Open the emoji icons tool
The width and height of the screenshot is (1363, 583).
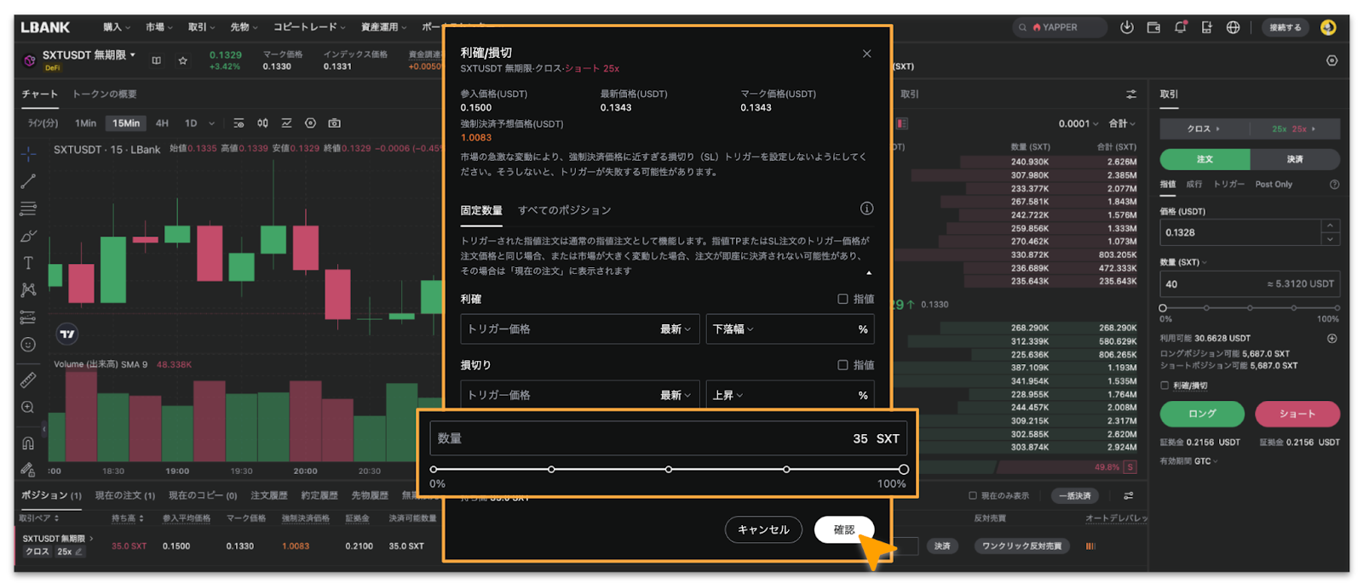point(28,345)
